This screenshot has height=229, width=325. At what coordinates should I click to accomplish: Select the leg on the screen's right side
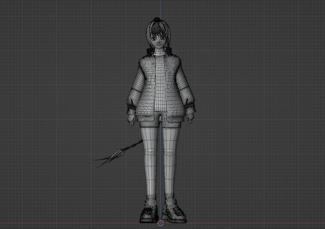tap(171, 160)
